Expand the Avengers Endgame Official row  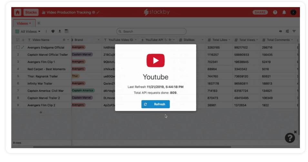tap(23, 47)
